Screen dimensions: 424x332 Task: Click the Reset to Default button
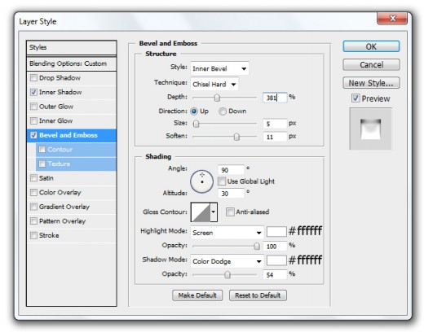[x=258, y=295]
